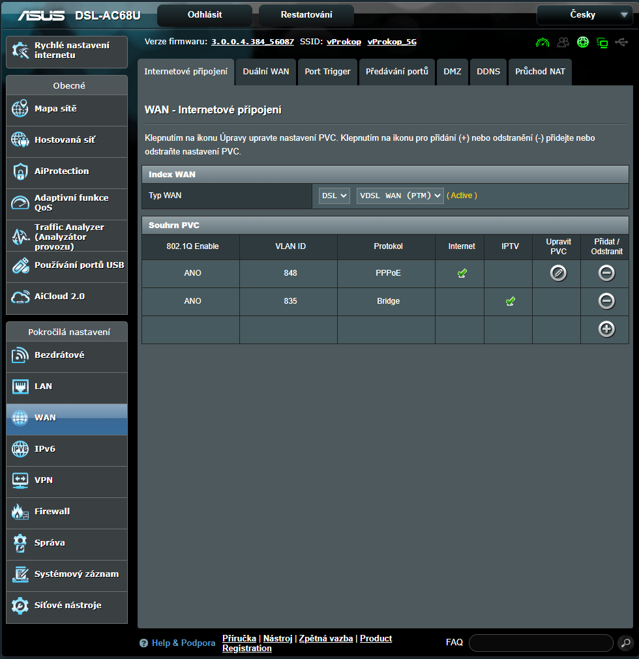Switch to the Duální WAN tab
The image size is (639, 659).
(265, 72)
